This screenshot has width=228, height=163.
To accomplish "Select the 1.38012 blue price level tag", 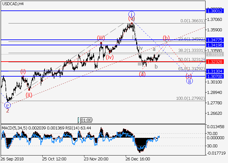I will pos(216,11).
